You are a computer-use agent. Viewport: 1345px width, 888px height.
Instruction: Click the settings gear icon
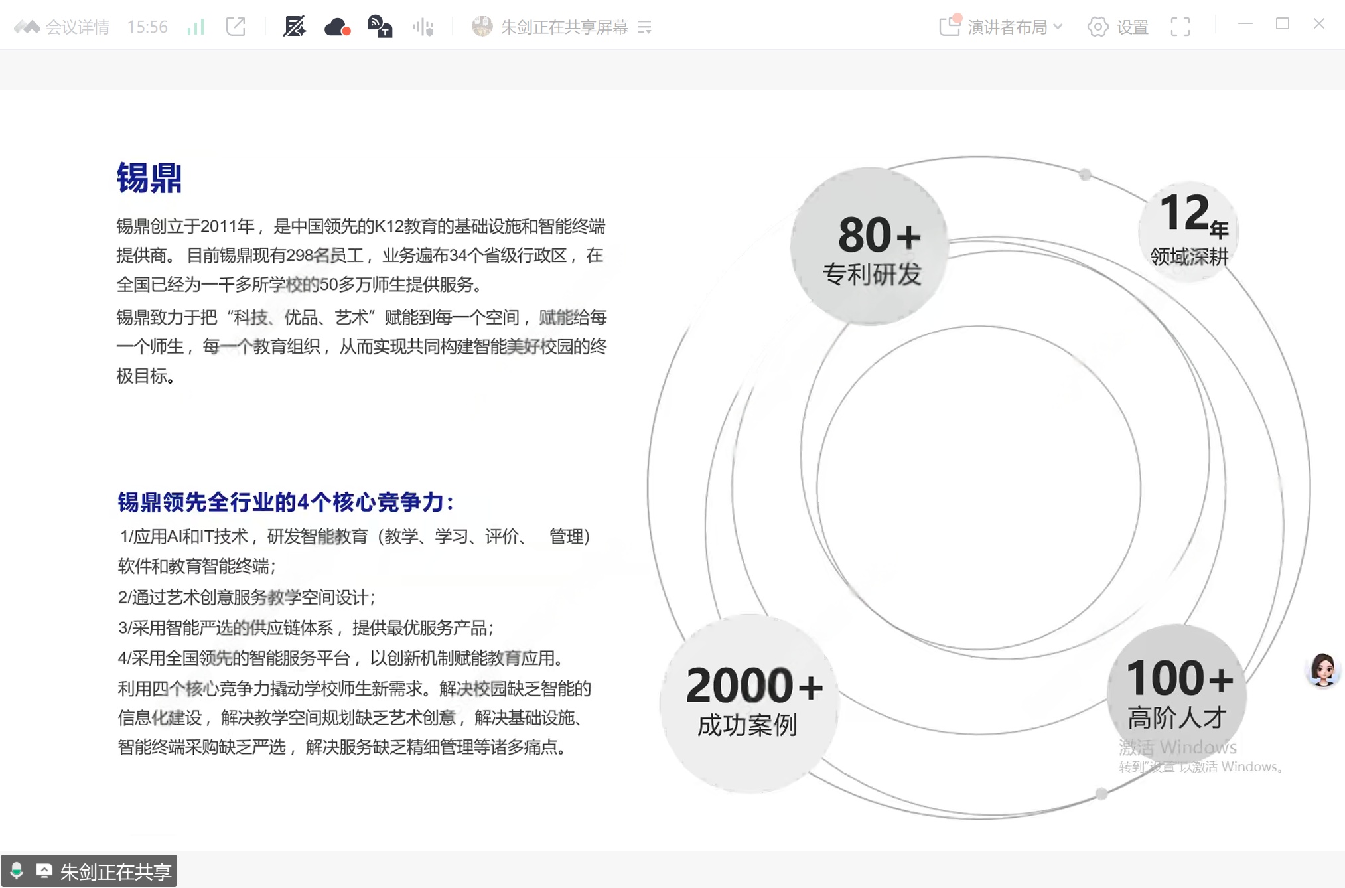[x=1097, y=27]
